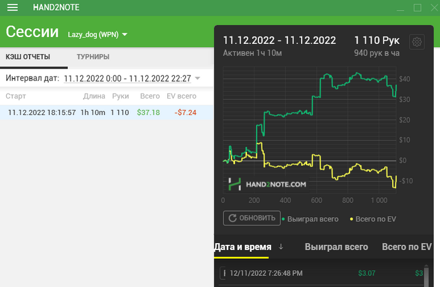Open the hamburger main menu

point(13,8)
